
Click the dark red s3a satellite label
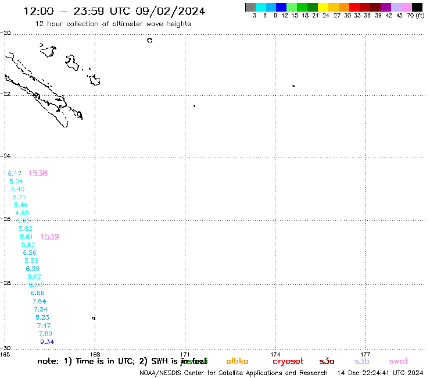pos(327,362)
